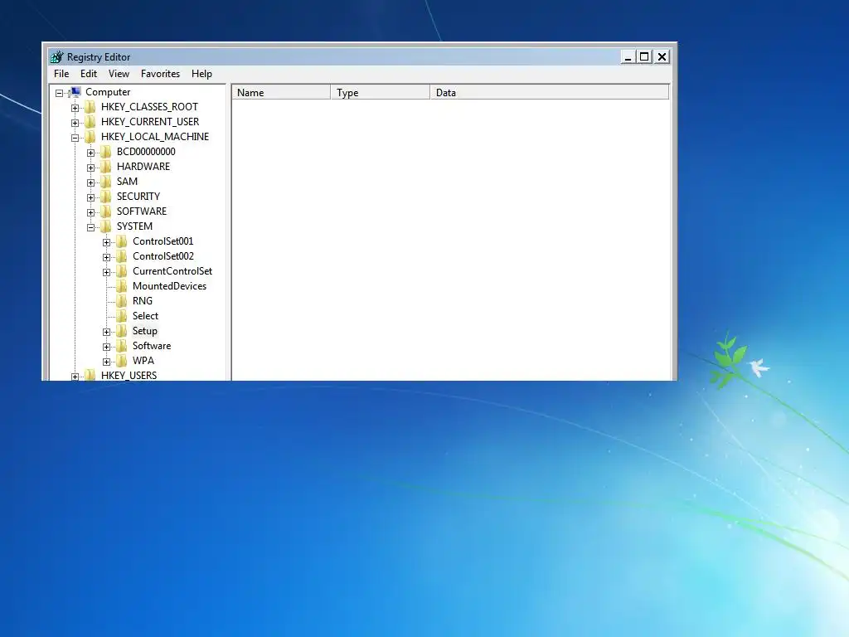Open the Help menu
Screen dimensions: 849x637
tap(201, 74)
